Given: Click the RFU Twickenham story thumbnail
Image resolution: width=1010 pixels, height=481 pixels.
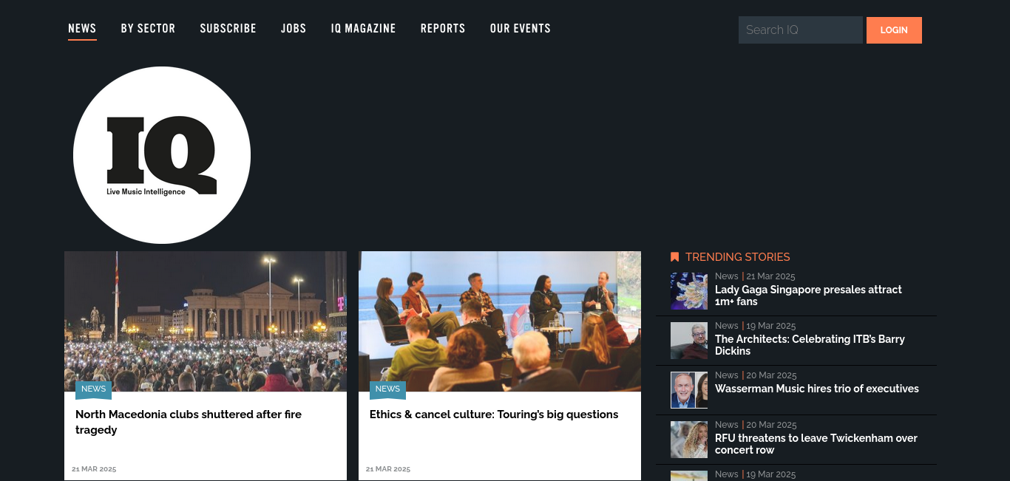Looking at the screenshot, I should pos(689,440).
